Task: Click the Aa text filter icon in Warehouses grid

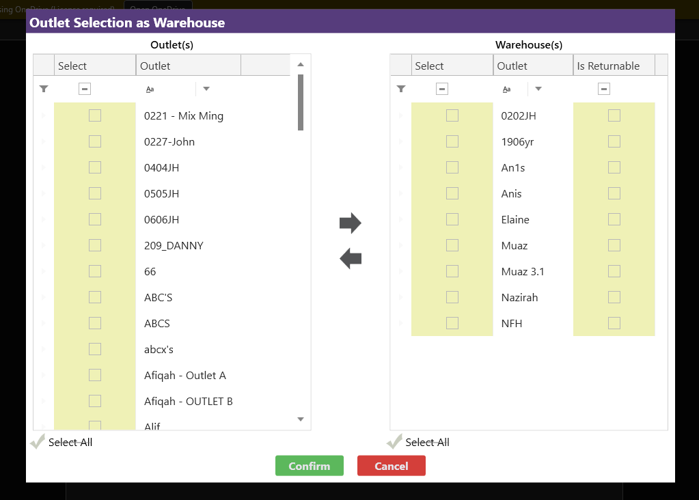Action: pos(507,89)
